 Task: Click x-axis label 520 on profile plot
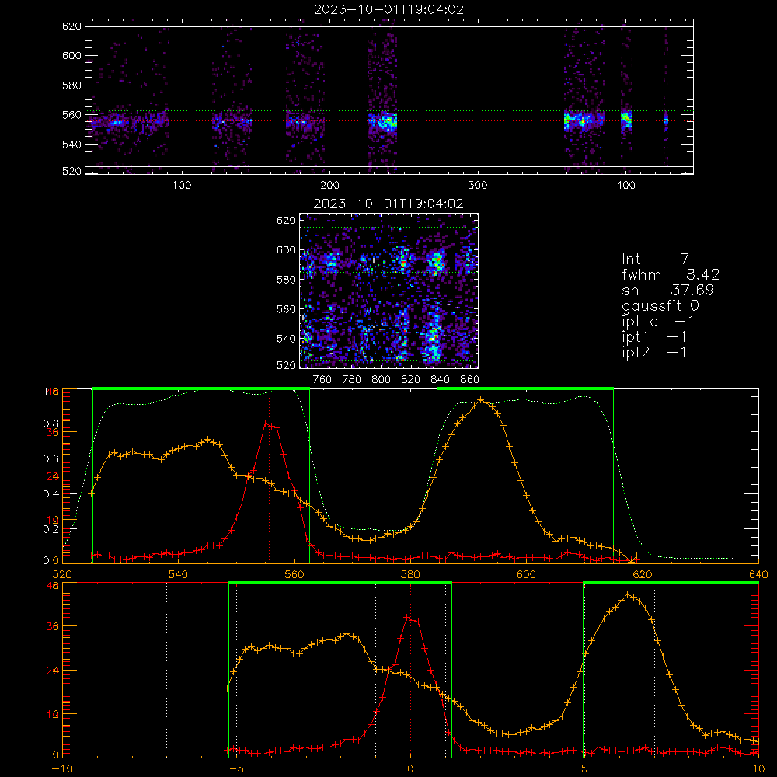click(62, 574)
